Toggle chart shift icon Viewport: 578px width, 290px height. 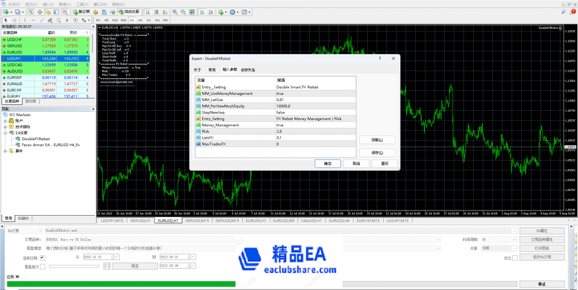211,12
